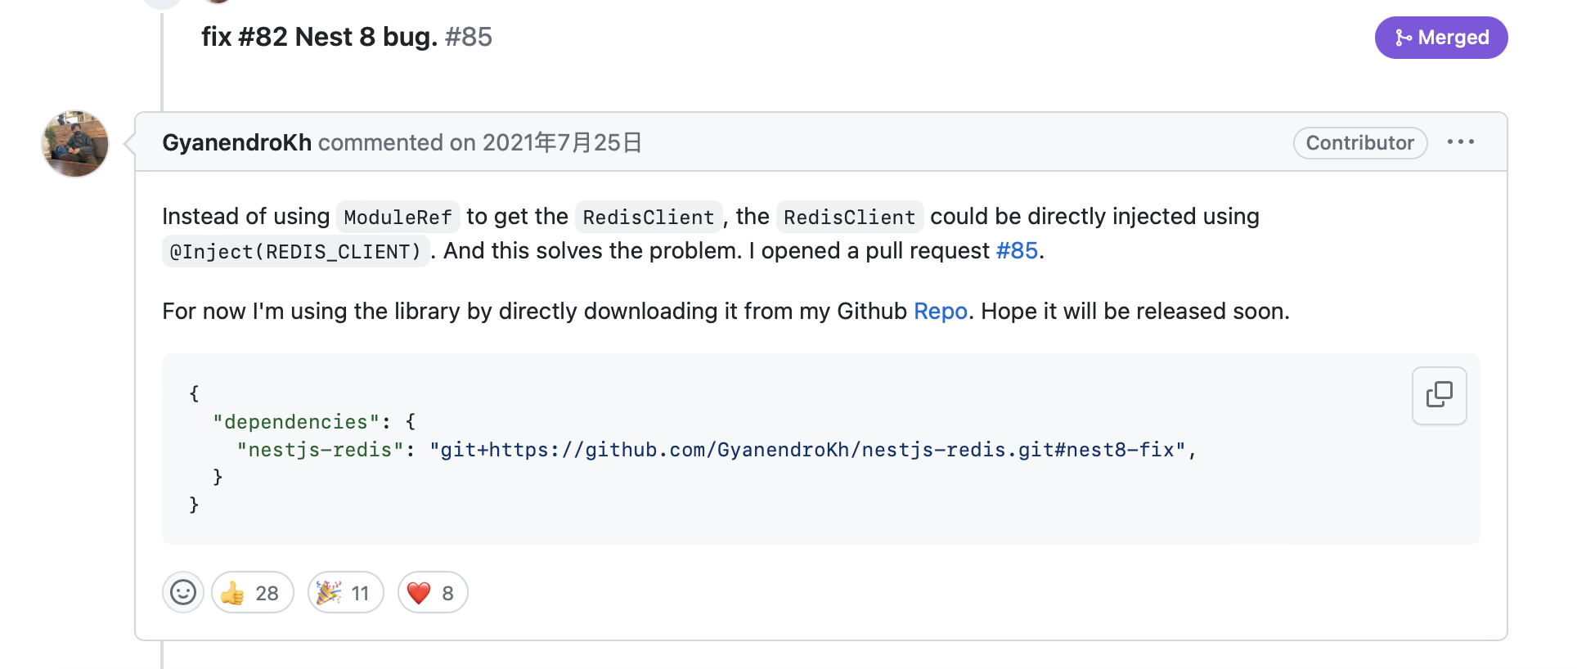Copy the dependencies code snippet
The height and width of the screenshot is (669, 1577).
tap(1439, 396)
